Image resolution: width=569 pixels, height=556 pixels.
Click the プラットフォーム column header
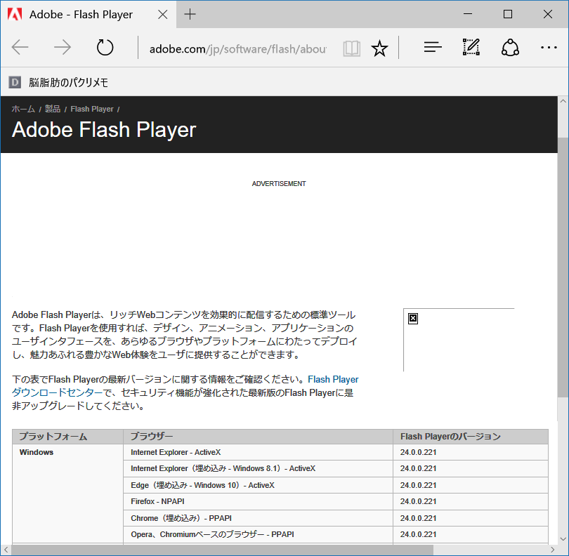point(68,437)
